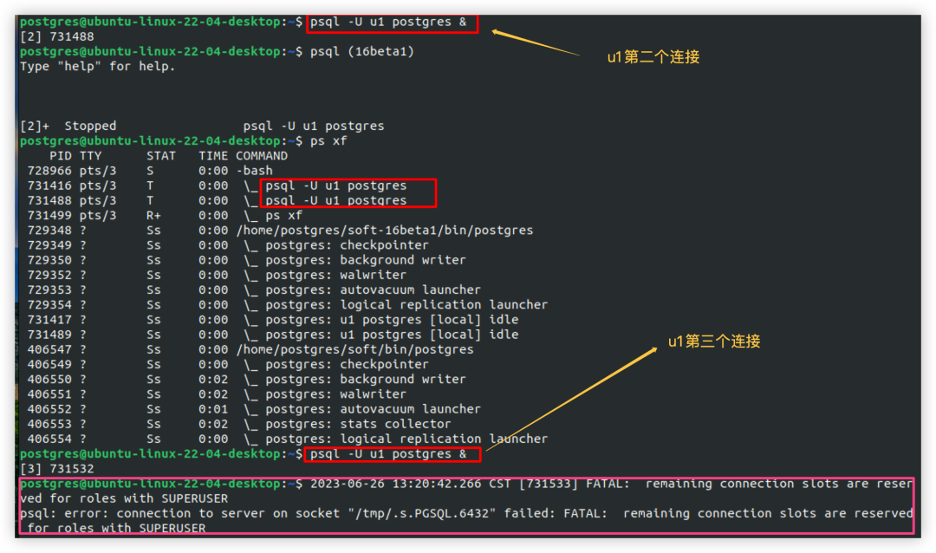Click the /home/postgres/soft-16beta1/bin/postgres process path
Viewport: 936px width, 553px height.
385,231
